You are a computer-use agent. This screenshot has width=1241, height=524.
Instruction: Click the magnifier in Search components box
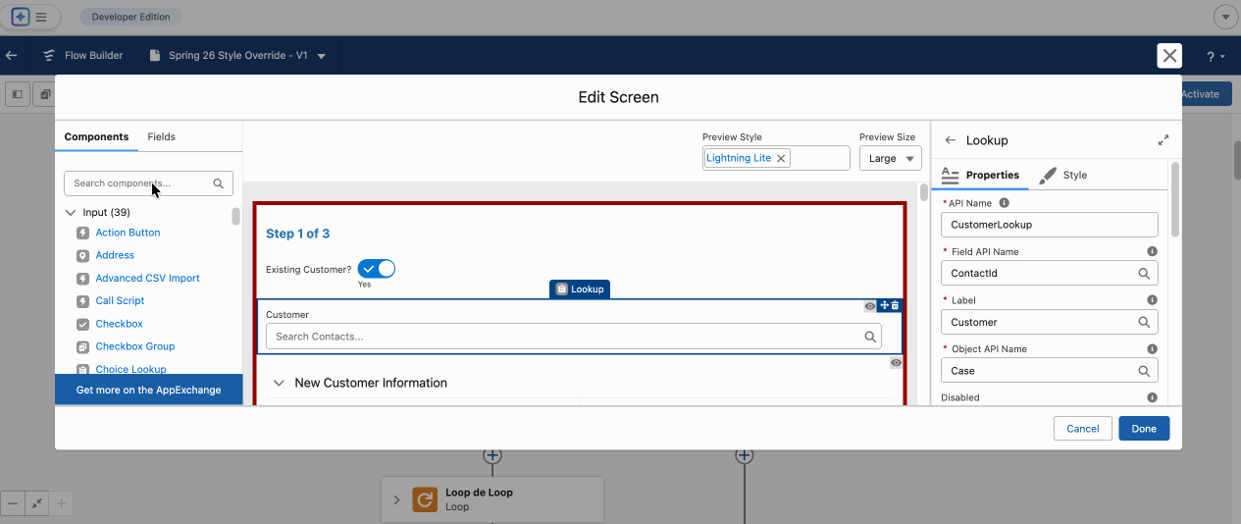tap(219, 183)
